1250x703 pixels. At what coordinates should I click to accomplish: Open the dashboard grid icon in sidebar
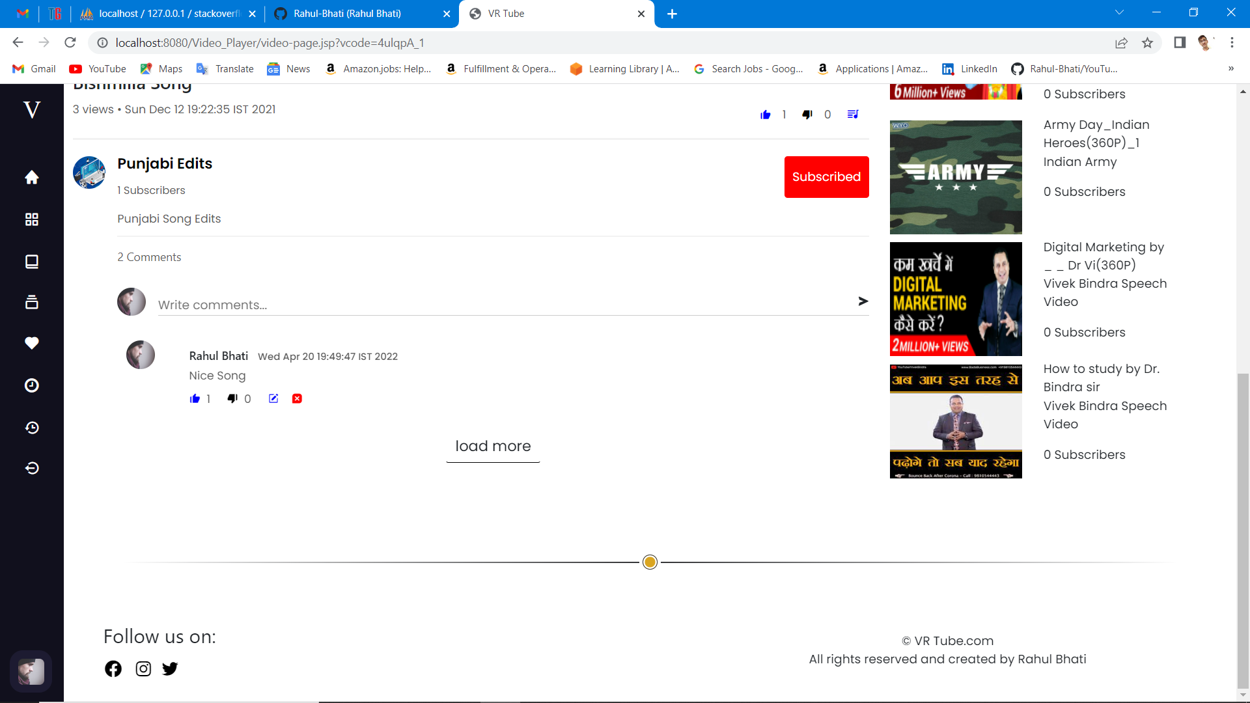coord(31,219)
